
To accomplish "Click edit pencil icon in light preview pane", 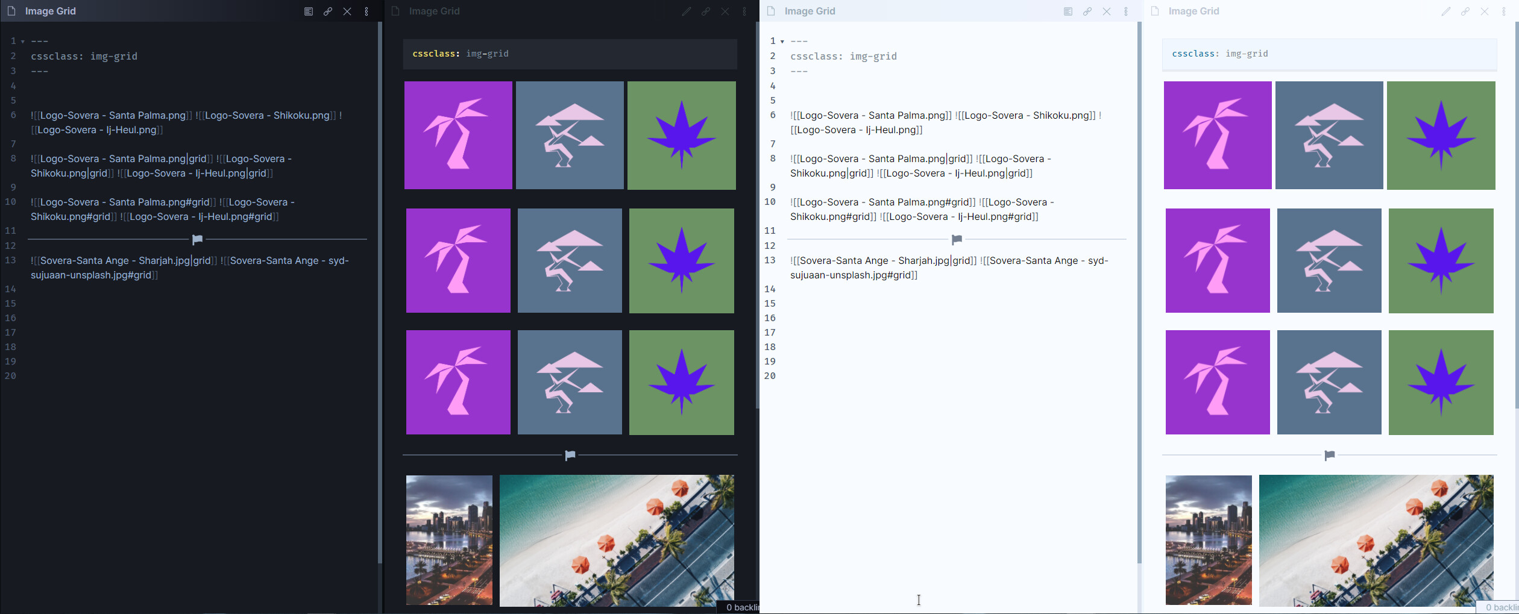I will (x=1446, y=11).
